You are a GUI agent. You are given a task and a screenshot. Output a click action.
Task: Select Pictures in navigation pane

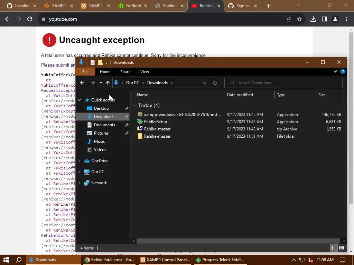tap(101, 133)
